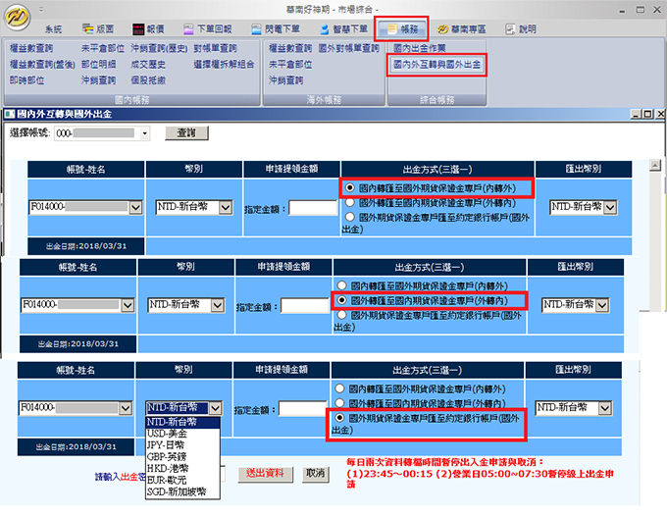Click the 國內外互轉與國外出金 window title icon

[10, 114]
